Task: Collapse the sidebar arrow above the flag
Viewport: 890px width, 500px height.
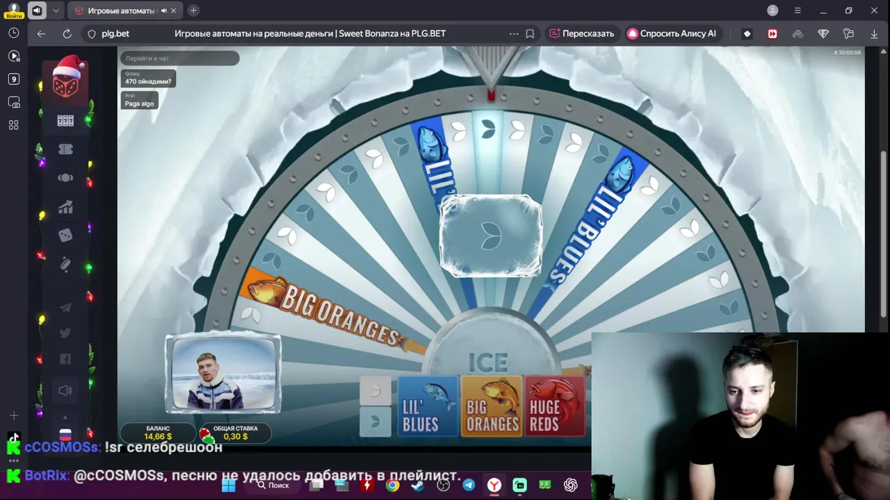Action: point(65,418)
